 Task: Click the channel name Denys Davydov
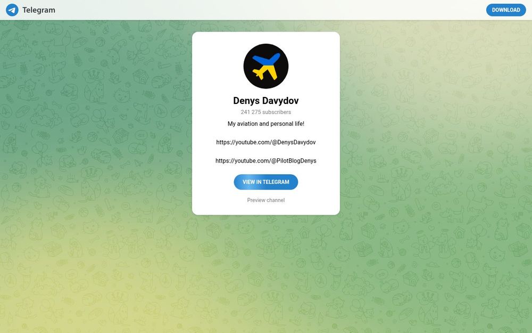click(x=266, y=101)
